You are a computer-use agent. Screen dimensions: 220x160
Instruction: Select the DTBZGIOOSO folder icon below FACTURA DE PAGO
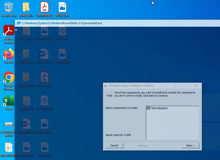pos(9,149)
